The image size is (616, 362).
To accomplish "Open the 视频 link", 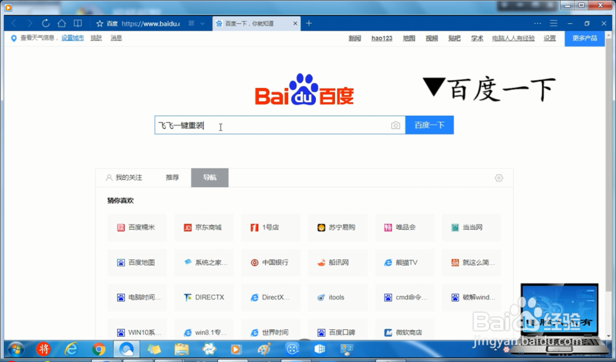I will click(x=432, y=38).
